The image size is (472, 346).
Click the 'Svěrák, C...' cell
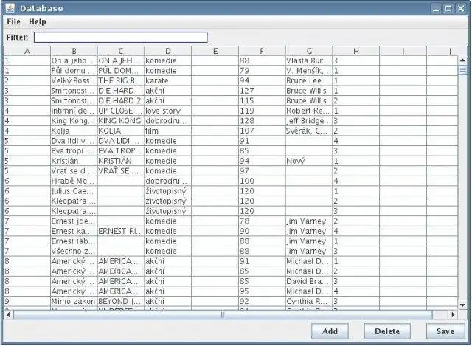[x=309, y=131]
